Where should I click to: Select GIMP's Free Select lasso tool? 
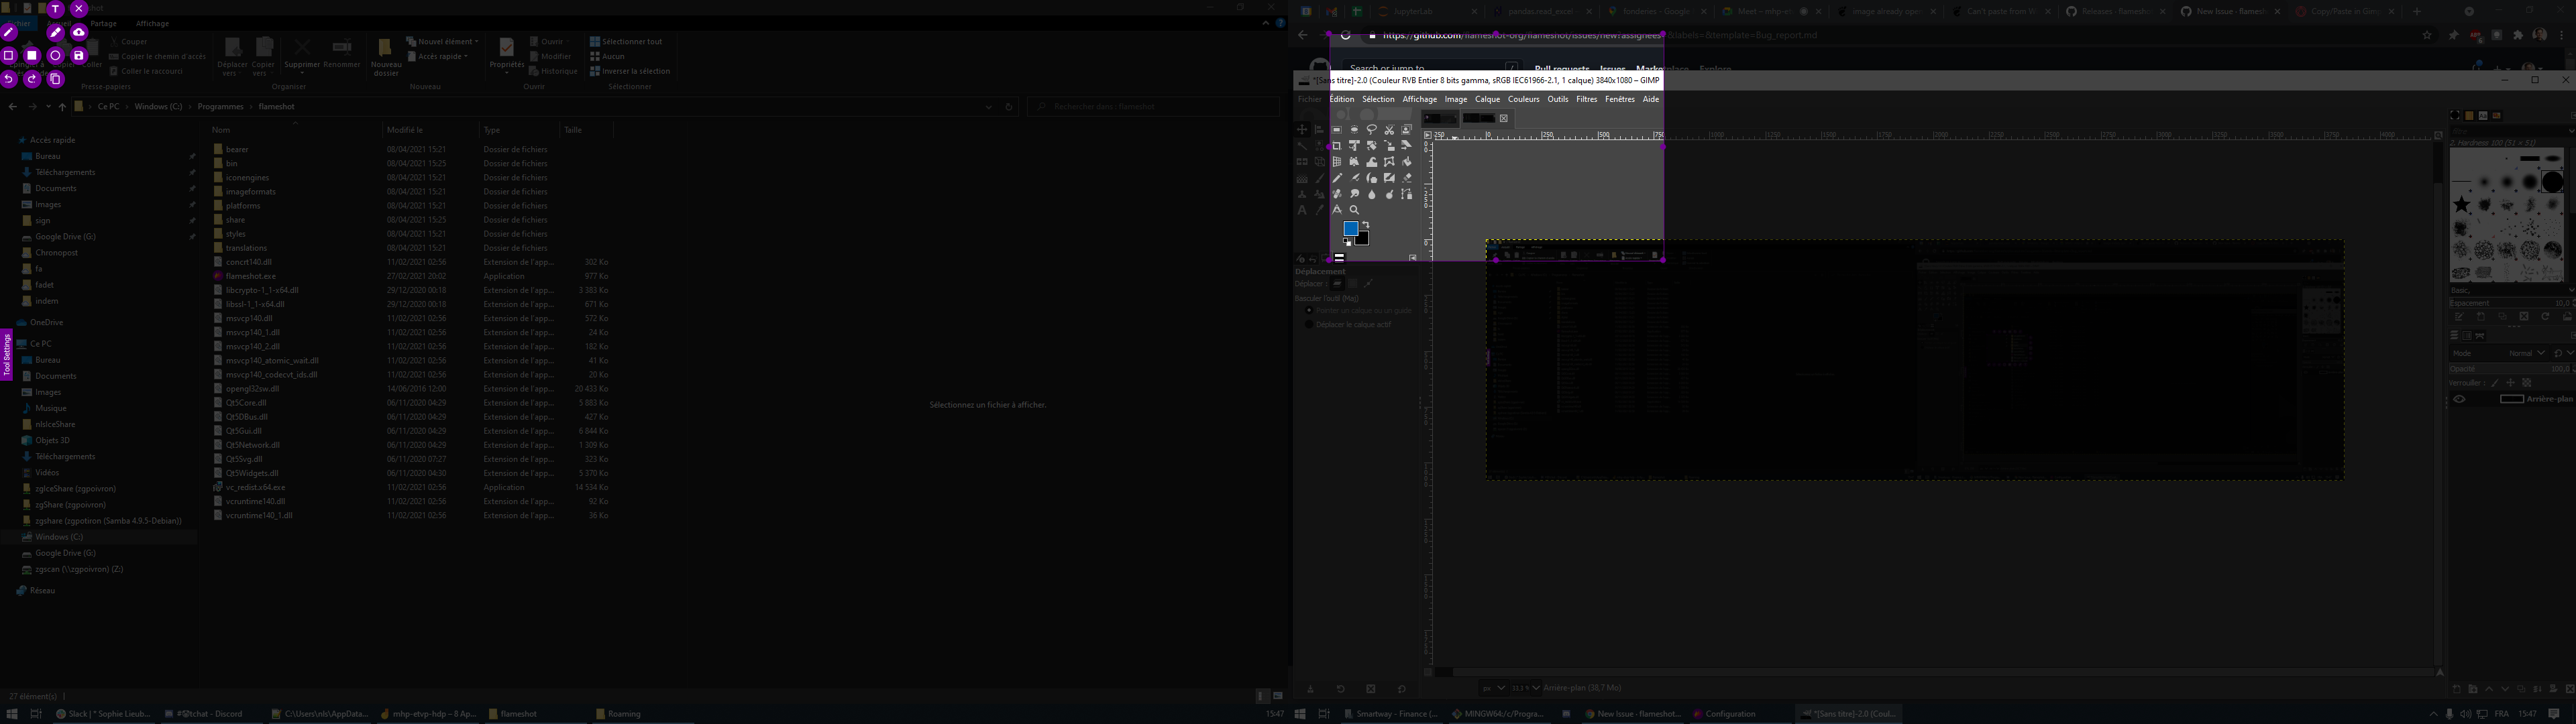click(1372, 129)
